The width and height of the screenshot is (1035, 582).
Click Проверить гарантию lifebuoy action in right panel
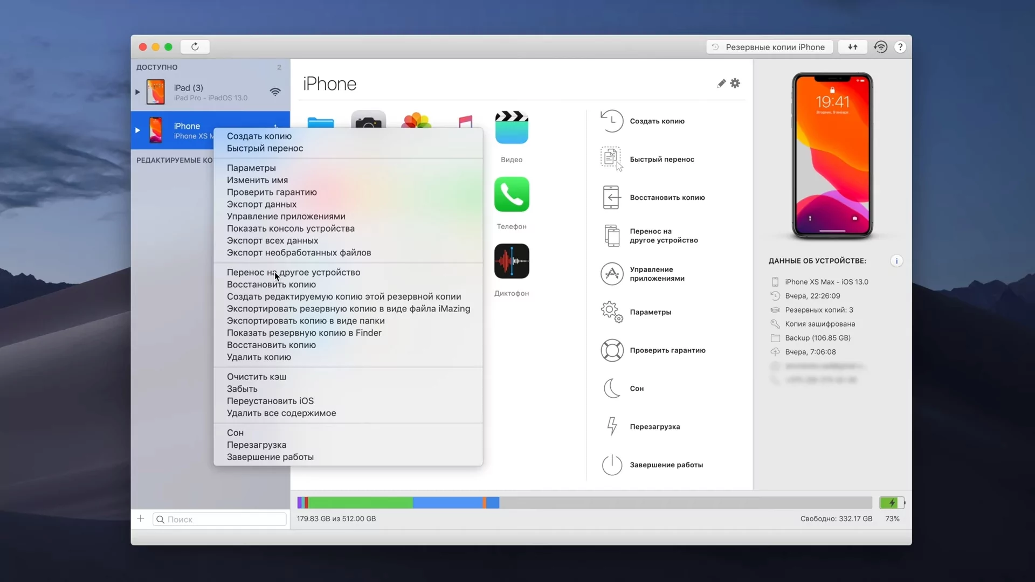coord(653,350)
